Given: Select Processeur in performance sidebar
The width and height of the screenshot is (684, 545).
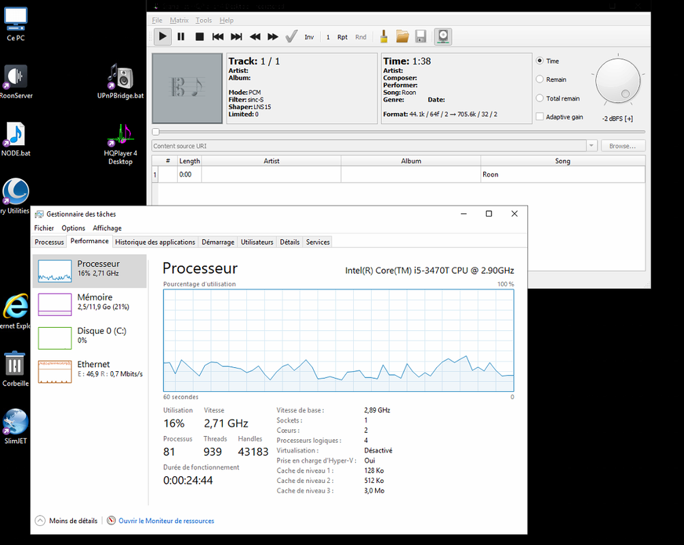Looking at the screenshot, I should 89,270.
